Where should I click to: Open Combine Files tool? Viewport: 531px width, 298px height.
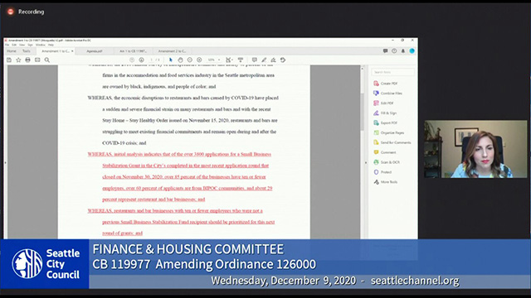[387, 93]
